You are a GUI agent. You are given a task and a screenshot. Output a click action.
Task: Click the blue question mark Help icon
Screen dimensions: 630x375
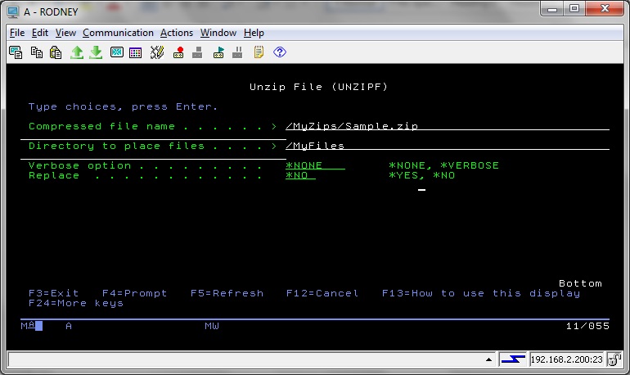point(280,52)
